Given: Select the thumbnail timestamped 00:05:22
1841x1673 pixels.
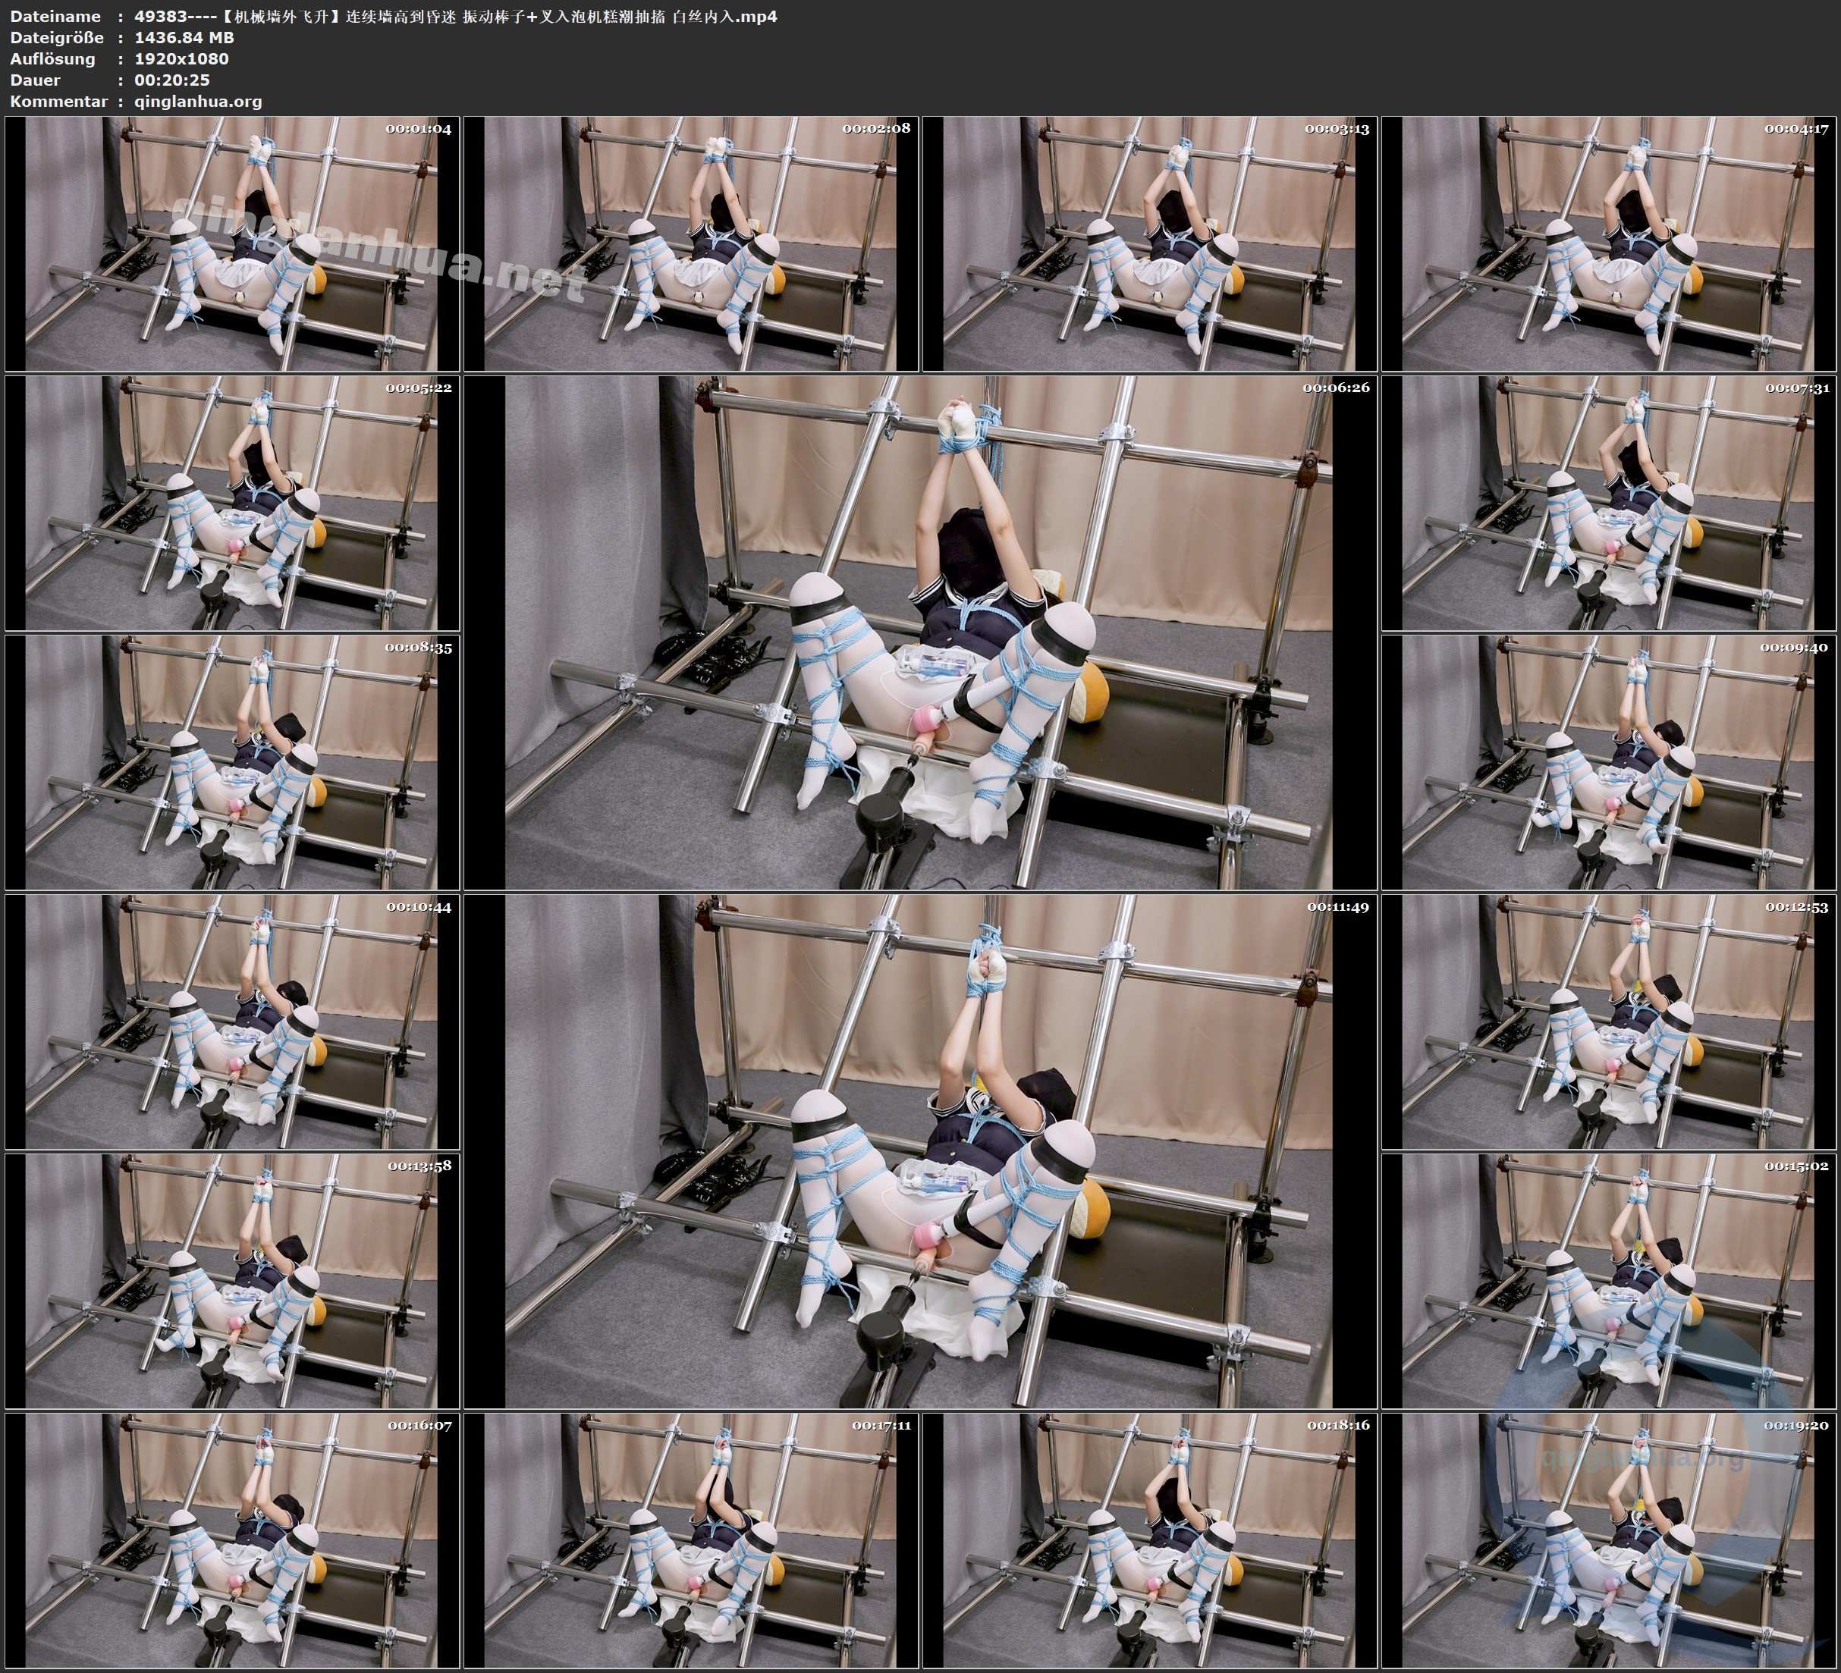Looking at the screenshot, I should click(232, 503).
